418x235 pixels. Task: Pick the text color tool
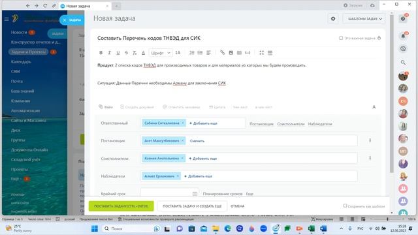click(x=143, y=53)
